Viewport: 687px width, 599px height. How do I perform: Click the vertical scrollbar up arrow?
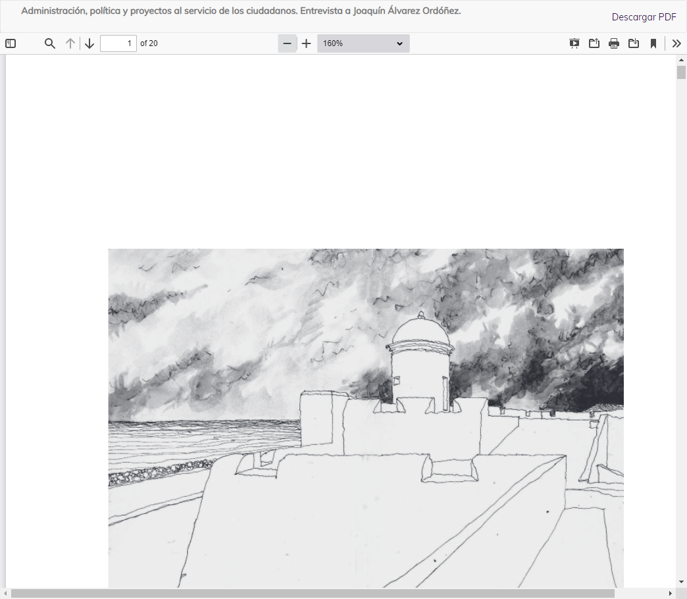681,60
